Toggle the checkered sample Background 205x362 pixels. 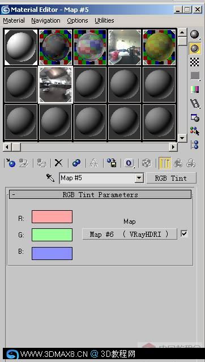coord(195,62)
